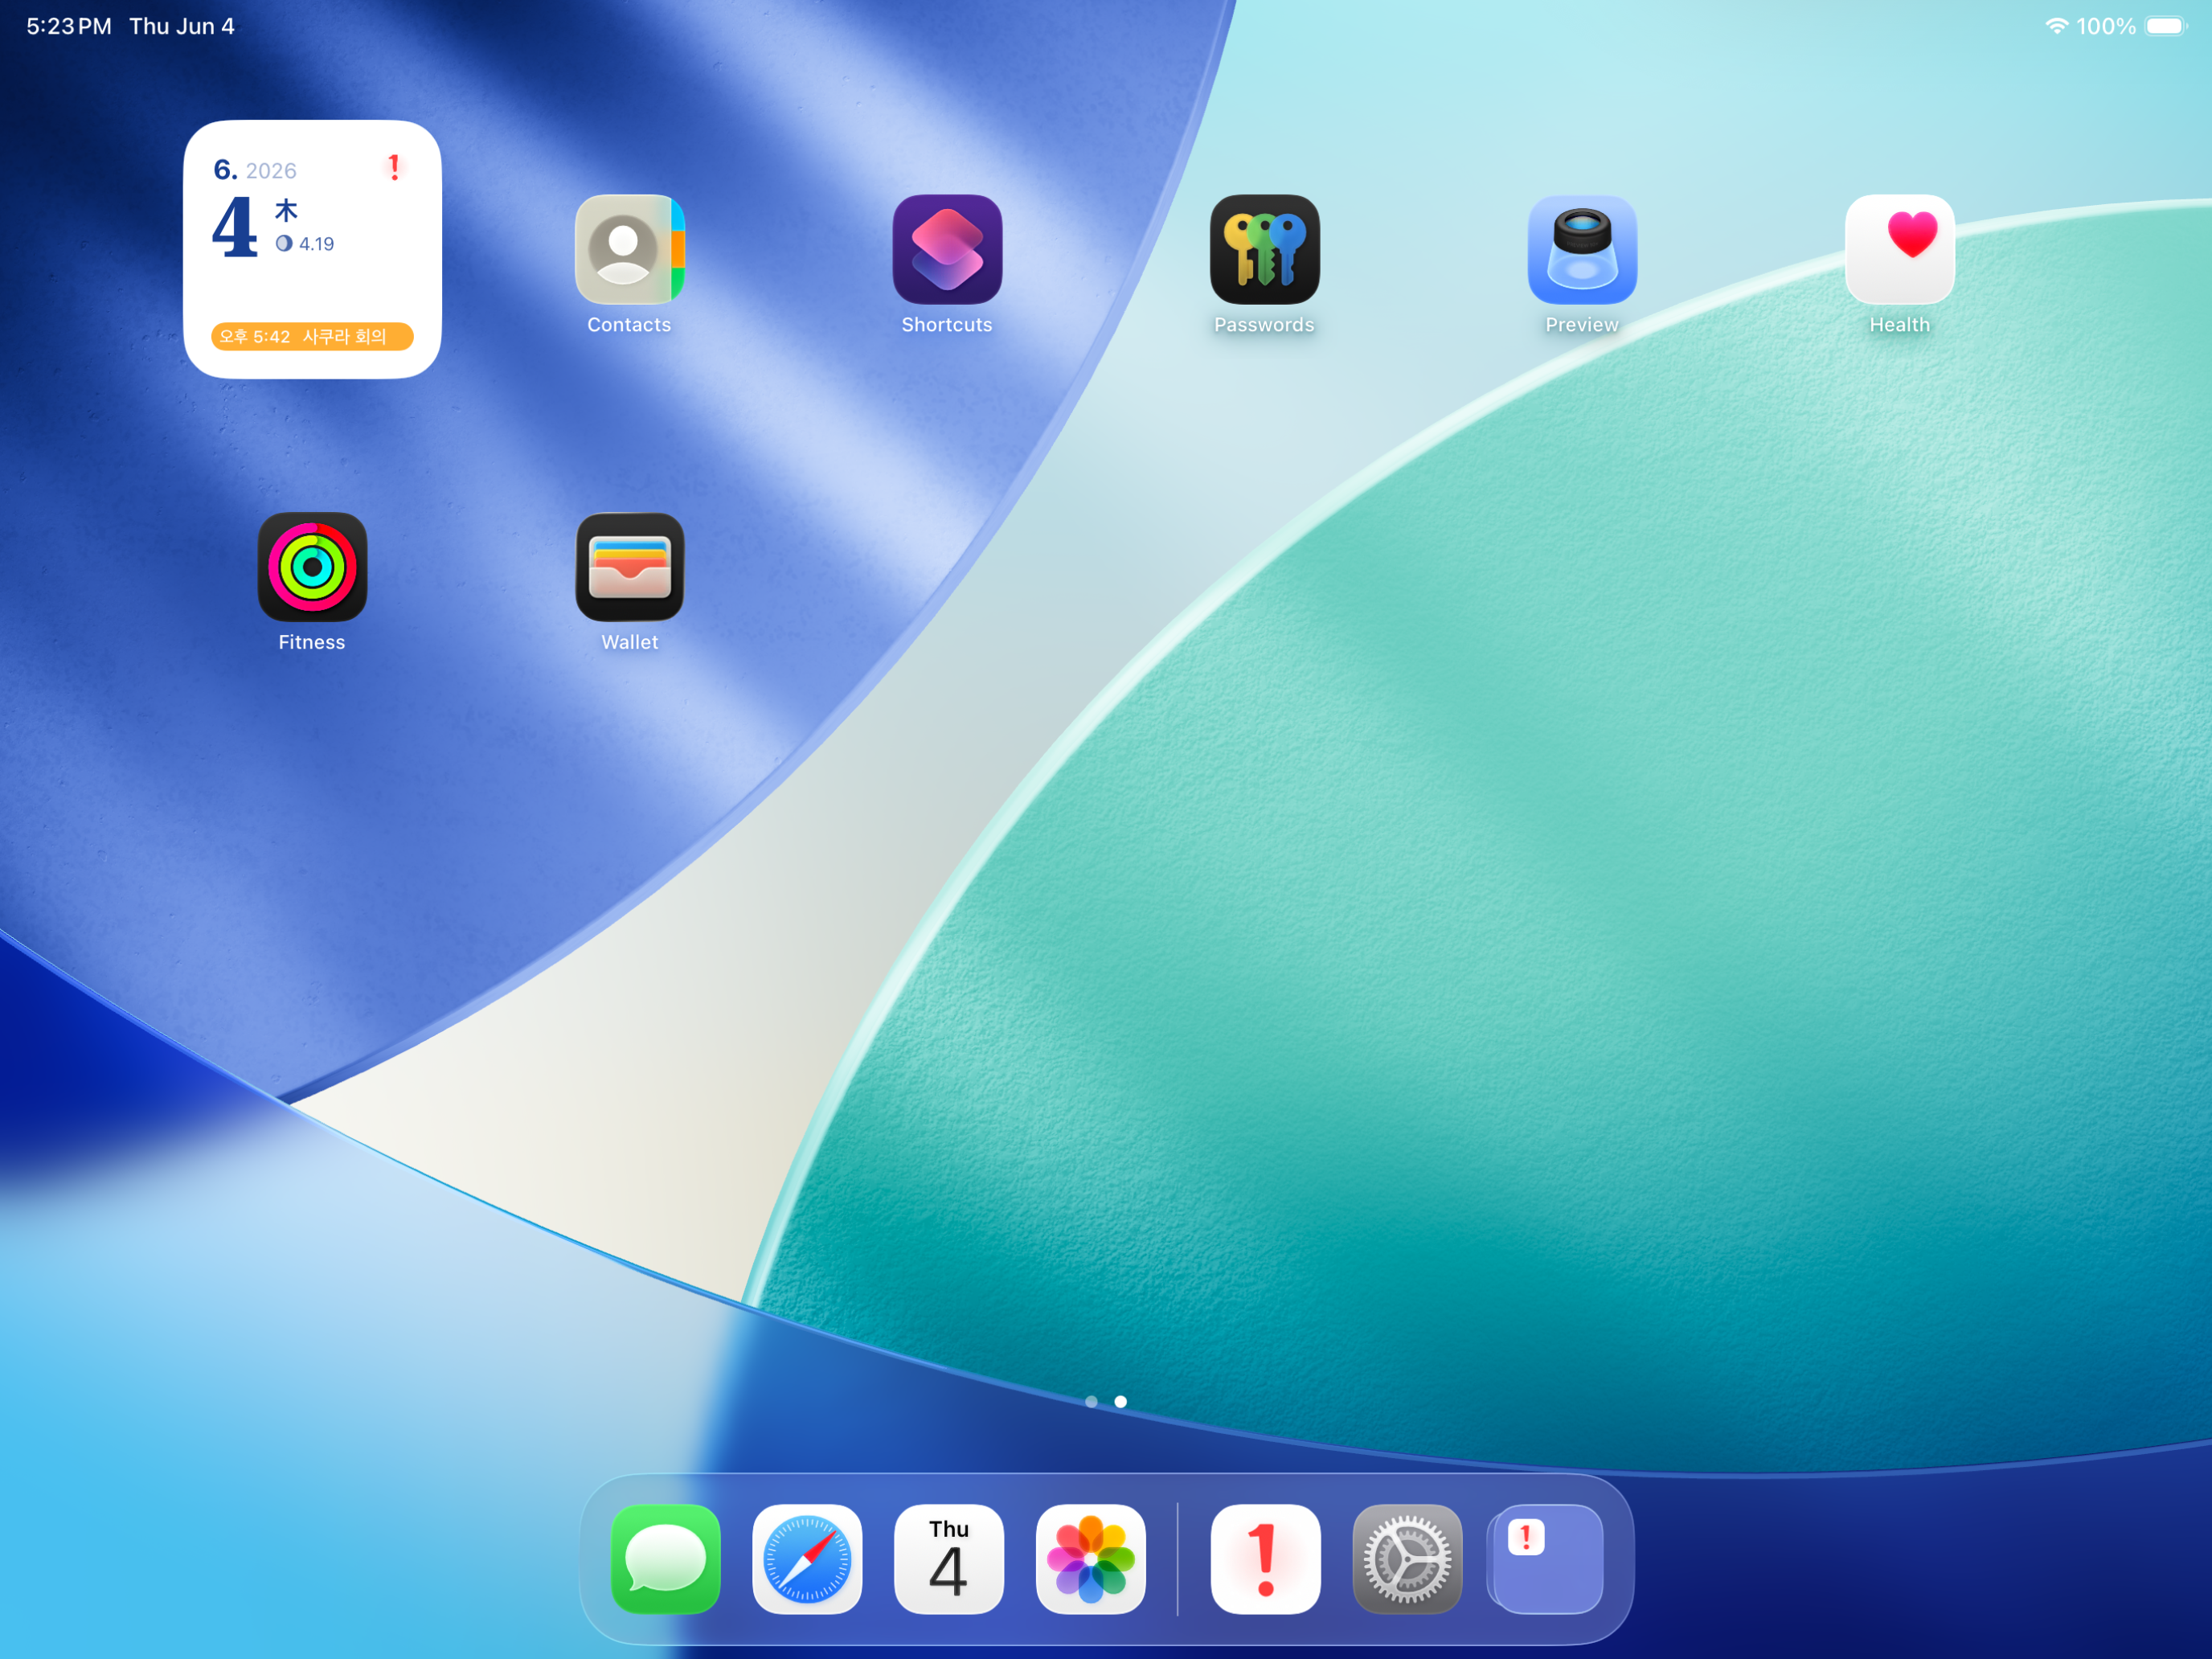Tap the Wi-Fi status icon
Screen dimensions: 2212x1659
tap(2056, 26)
